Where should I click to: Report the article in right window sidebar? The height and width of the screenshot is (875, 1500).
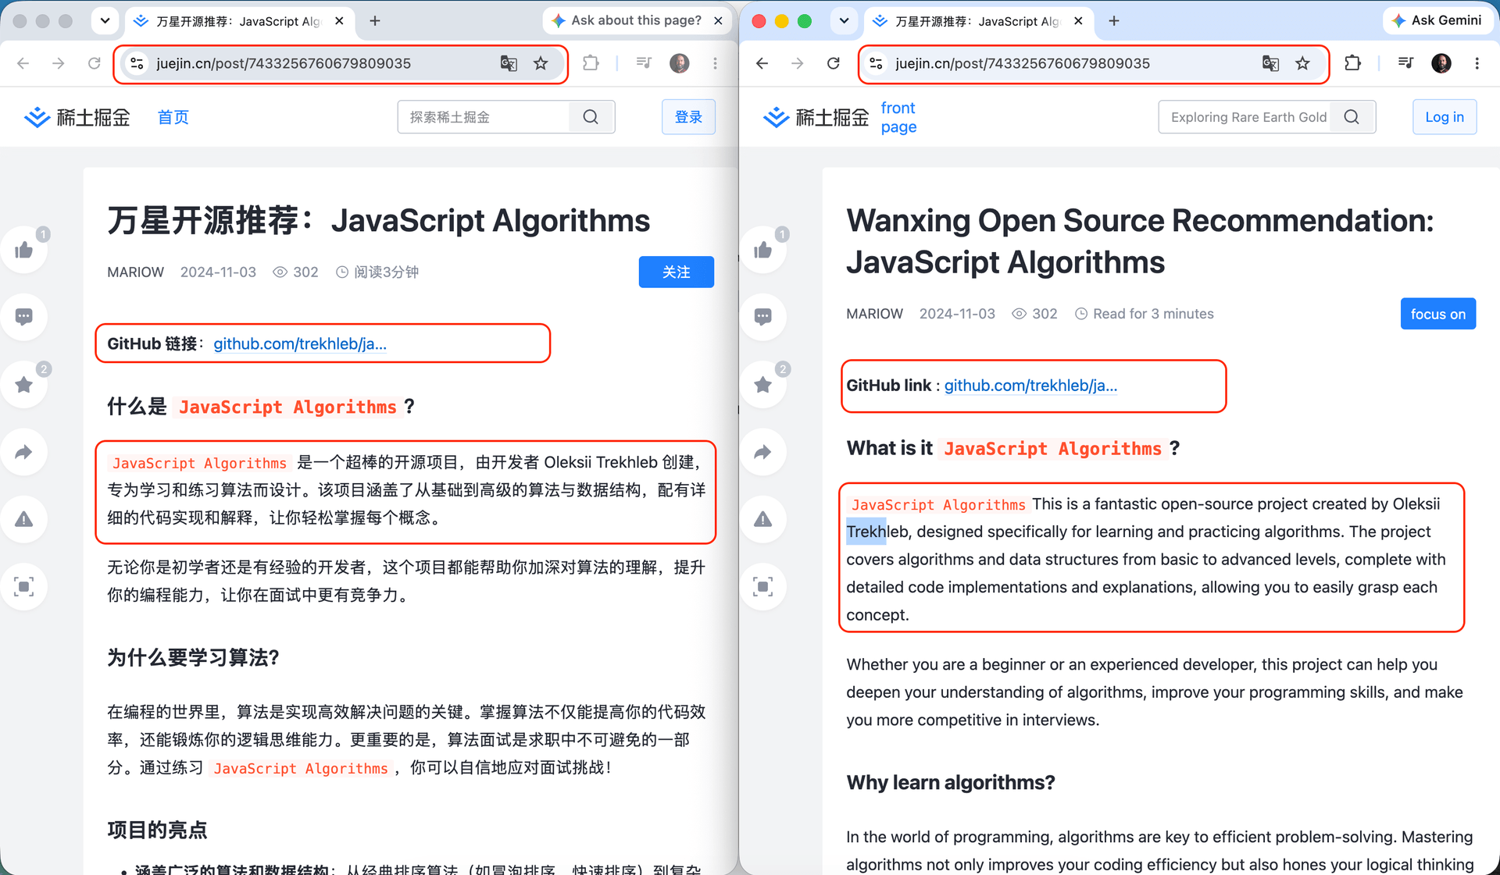pyautogui.click(x=763, y=519)
